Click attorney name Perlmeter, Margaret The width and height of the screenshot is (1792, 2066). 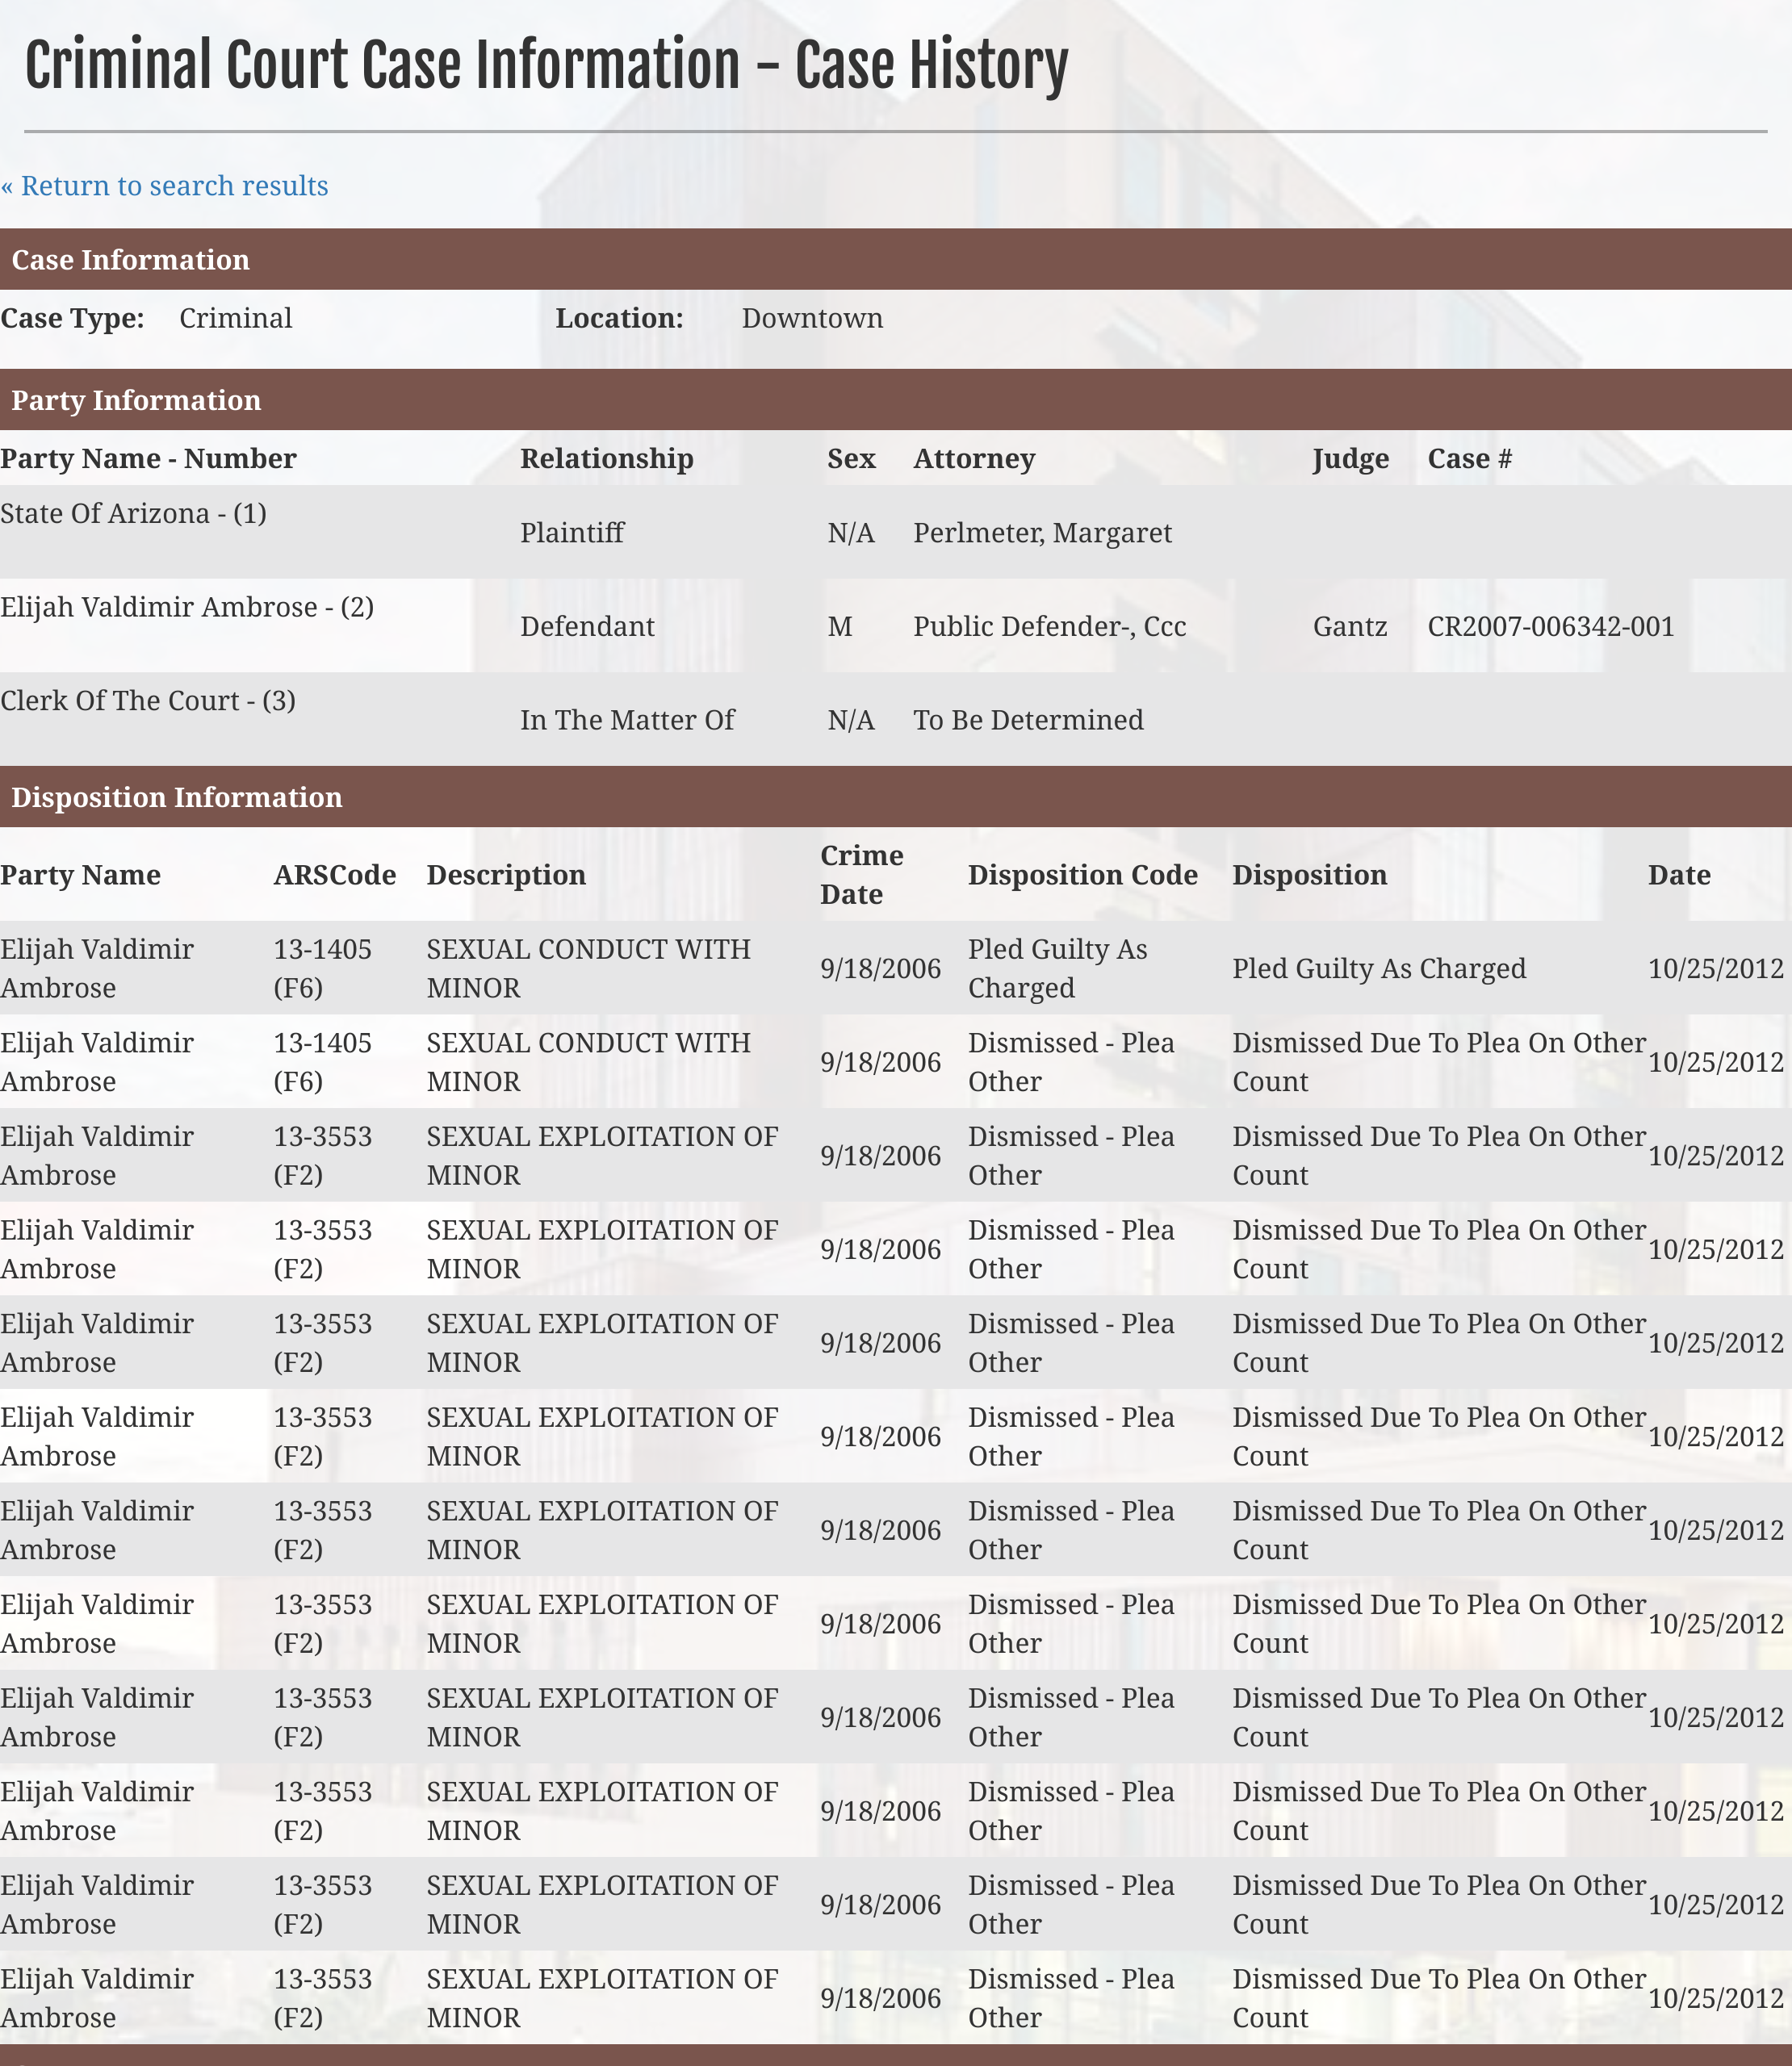click(1042, 533)
